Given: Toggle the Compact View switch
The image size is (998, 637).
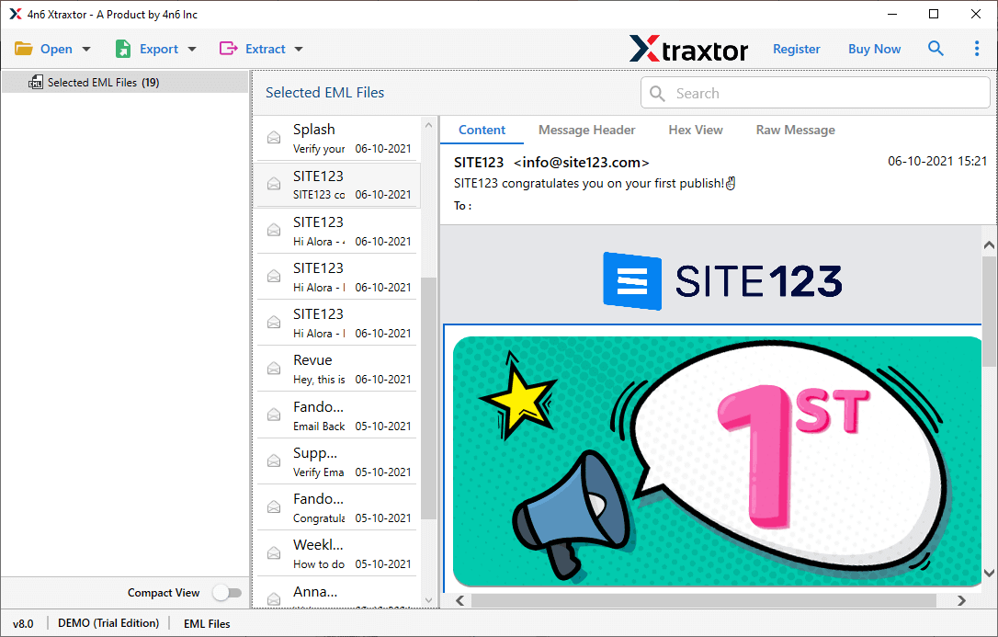Looking at the screenshot, I should (x=226, y=593).
